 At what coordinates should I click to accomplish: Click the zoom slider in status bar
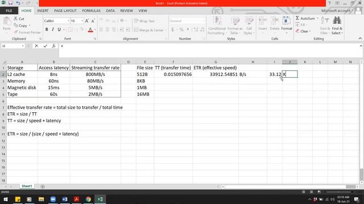click(x=339, y=192)
